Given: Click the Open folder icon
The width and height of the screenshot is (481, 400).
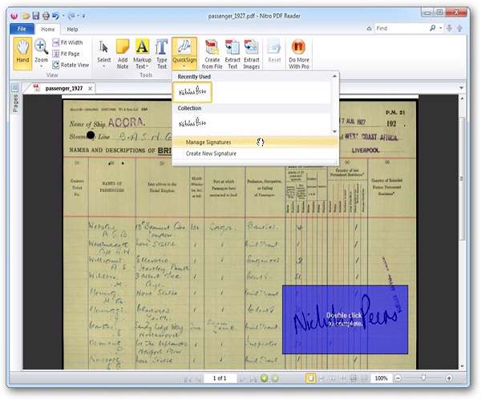Looking at the screenshot, I should [26, 16].
